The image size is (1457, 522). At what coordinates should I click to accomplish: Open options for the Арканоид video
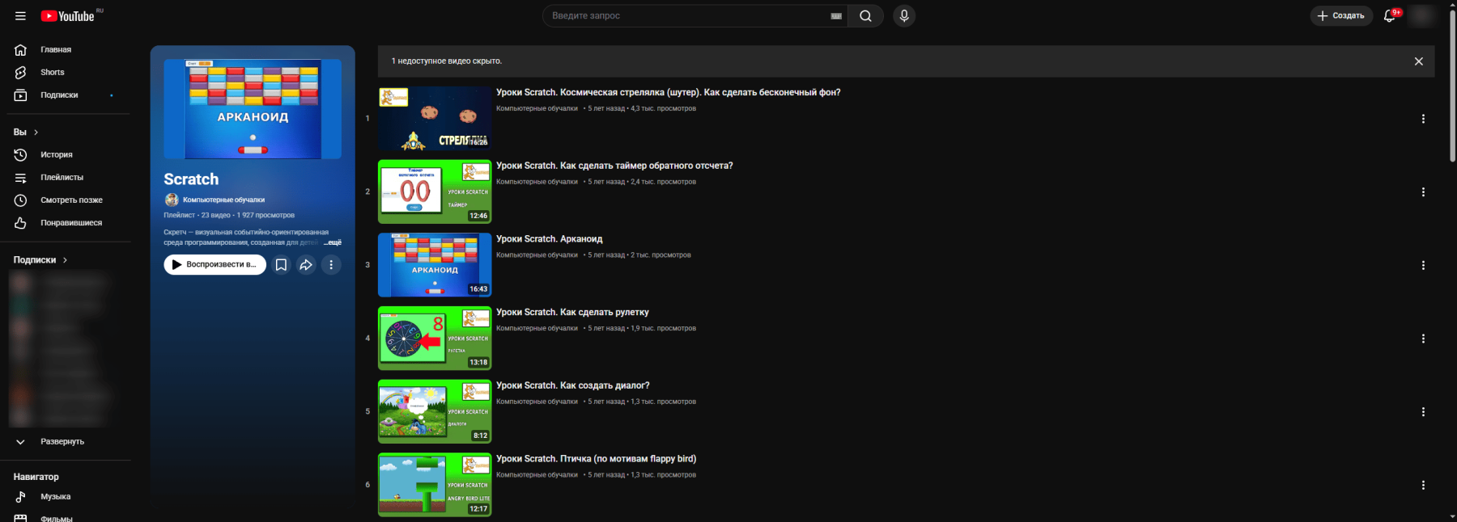(x=1423, y=266)
